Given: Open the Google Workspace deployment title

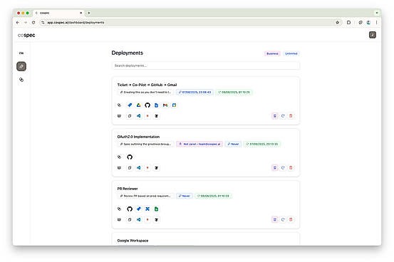Looking at the screenshot, I should point(133,241).
